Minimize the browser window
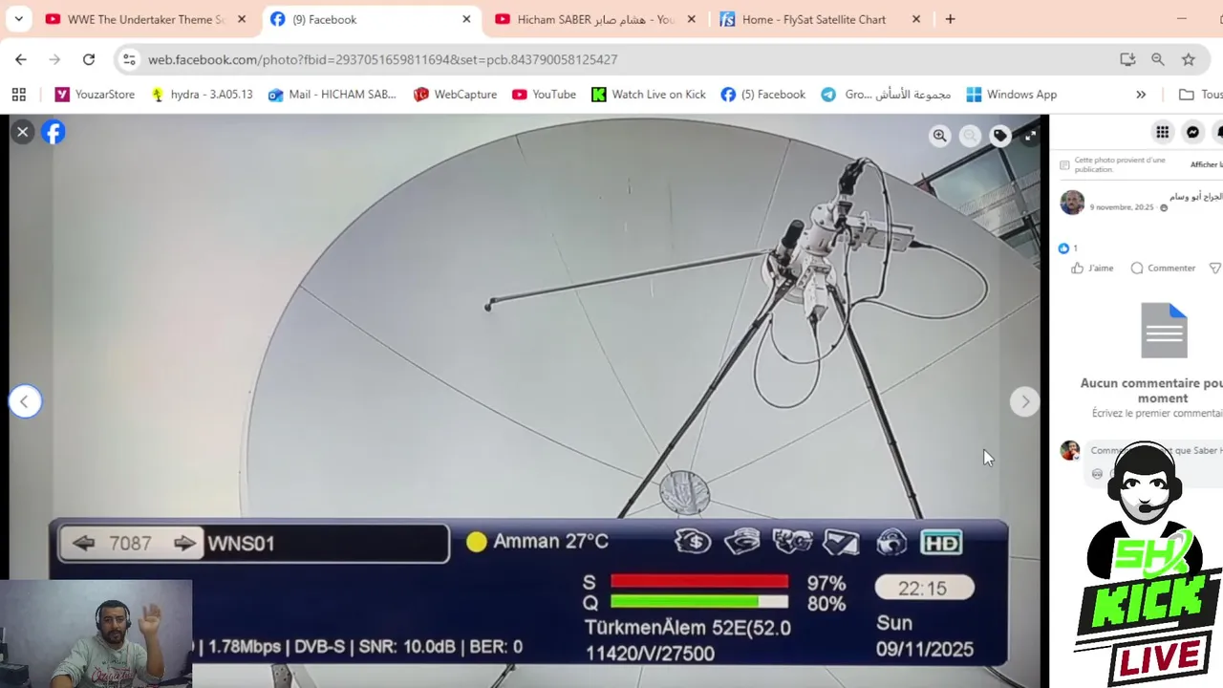This screenshot has height=688, width=1223. pos(1181,19)
